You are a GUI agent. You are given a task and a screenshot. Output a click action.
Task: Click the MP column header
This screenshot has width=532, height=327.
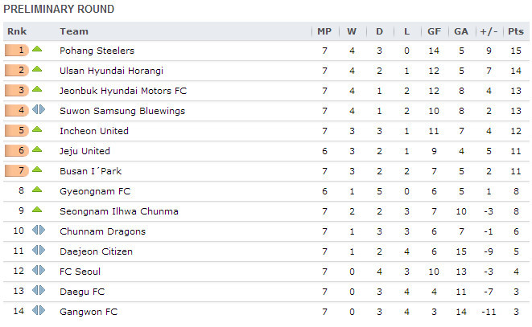point(324,31)
